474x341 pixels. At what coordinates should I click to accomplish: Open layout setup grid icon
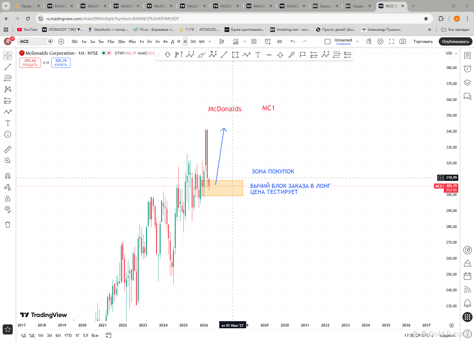tap(254, 41)
